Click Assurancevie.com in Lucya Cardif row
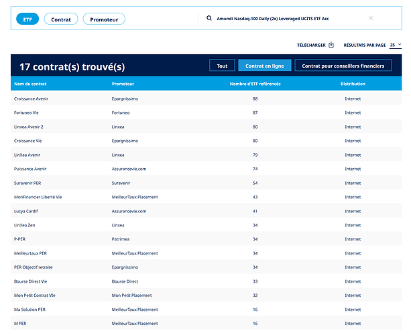This screenshot has height=335, width=411. point(129,211)
